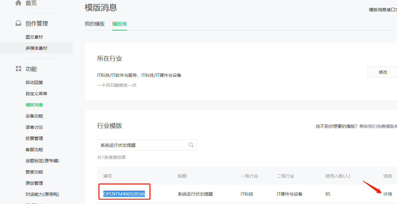
Task: Go to 自动回复 in the sidebar
Action: click(x=34, y=82)
